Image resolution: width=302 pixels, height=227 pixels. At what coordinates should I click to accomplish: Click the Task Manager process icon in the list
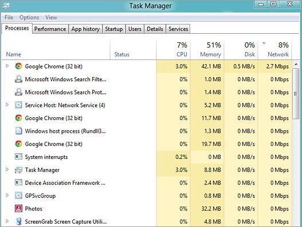tap(18, 170)
